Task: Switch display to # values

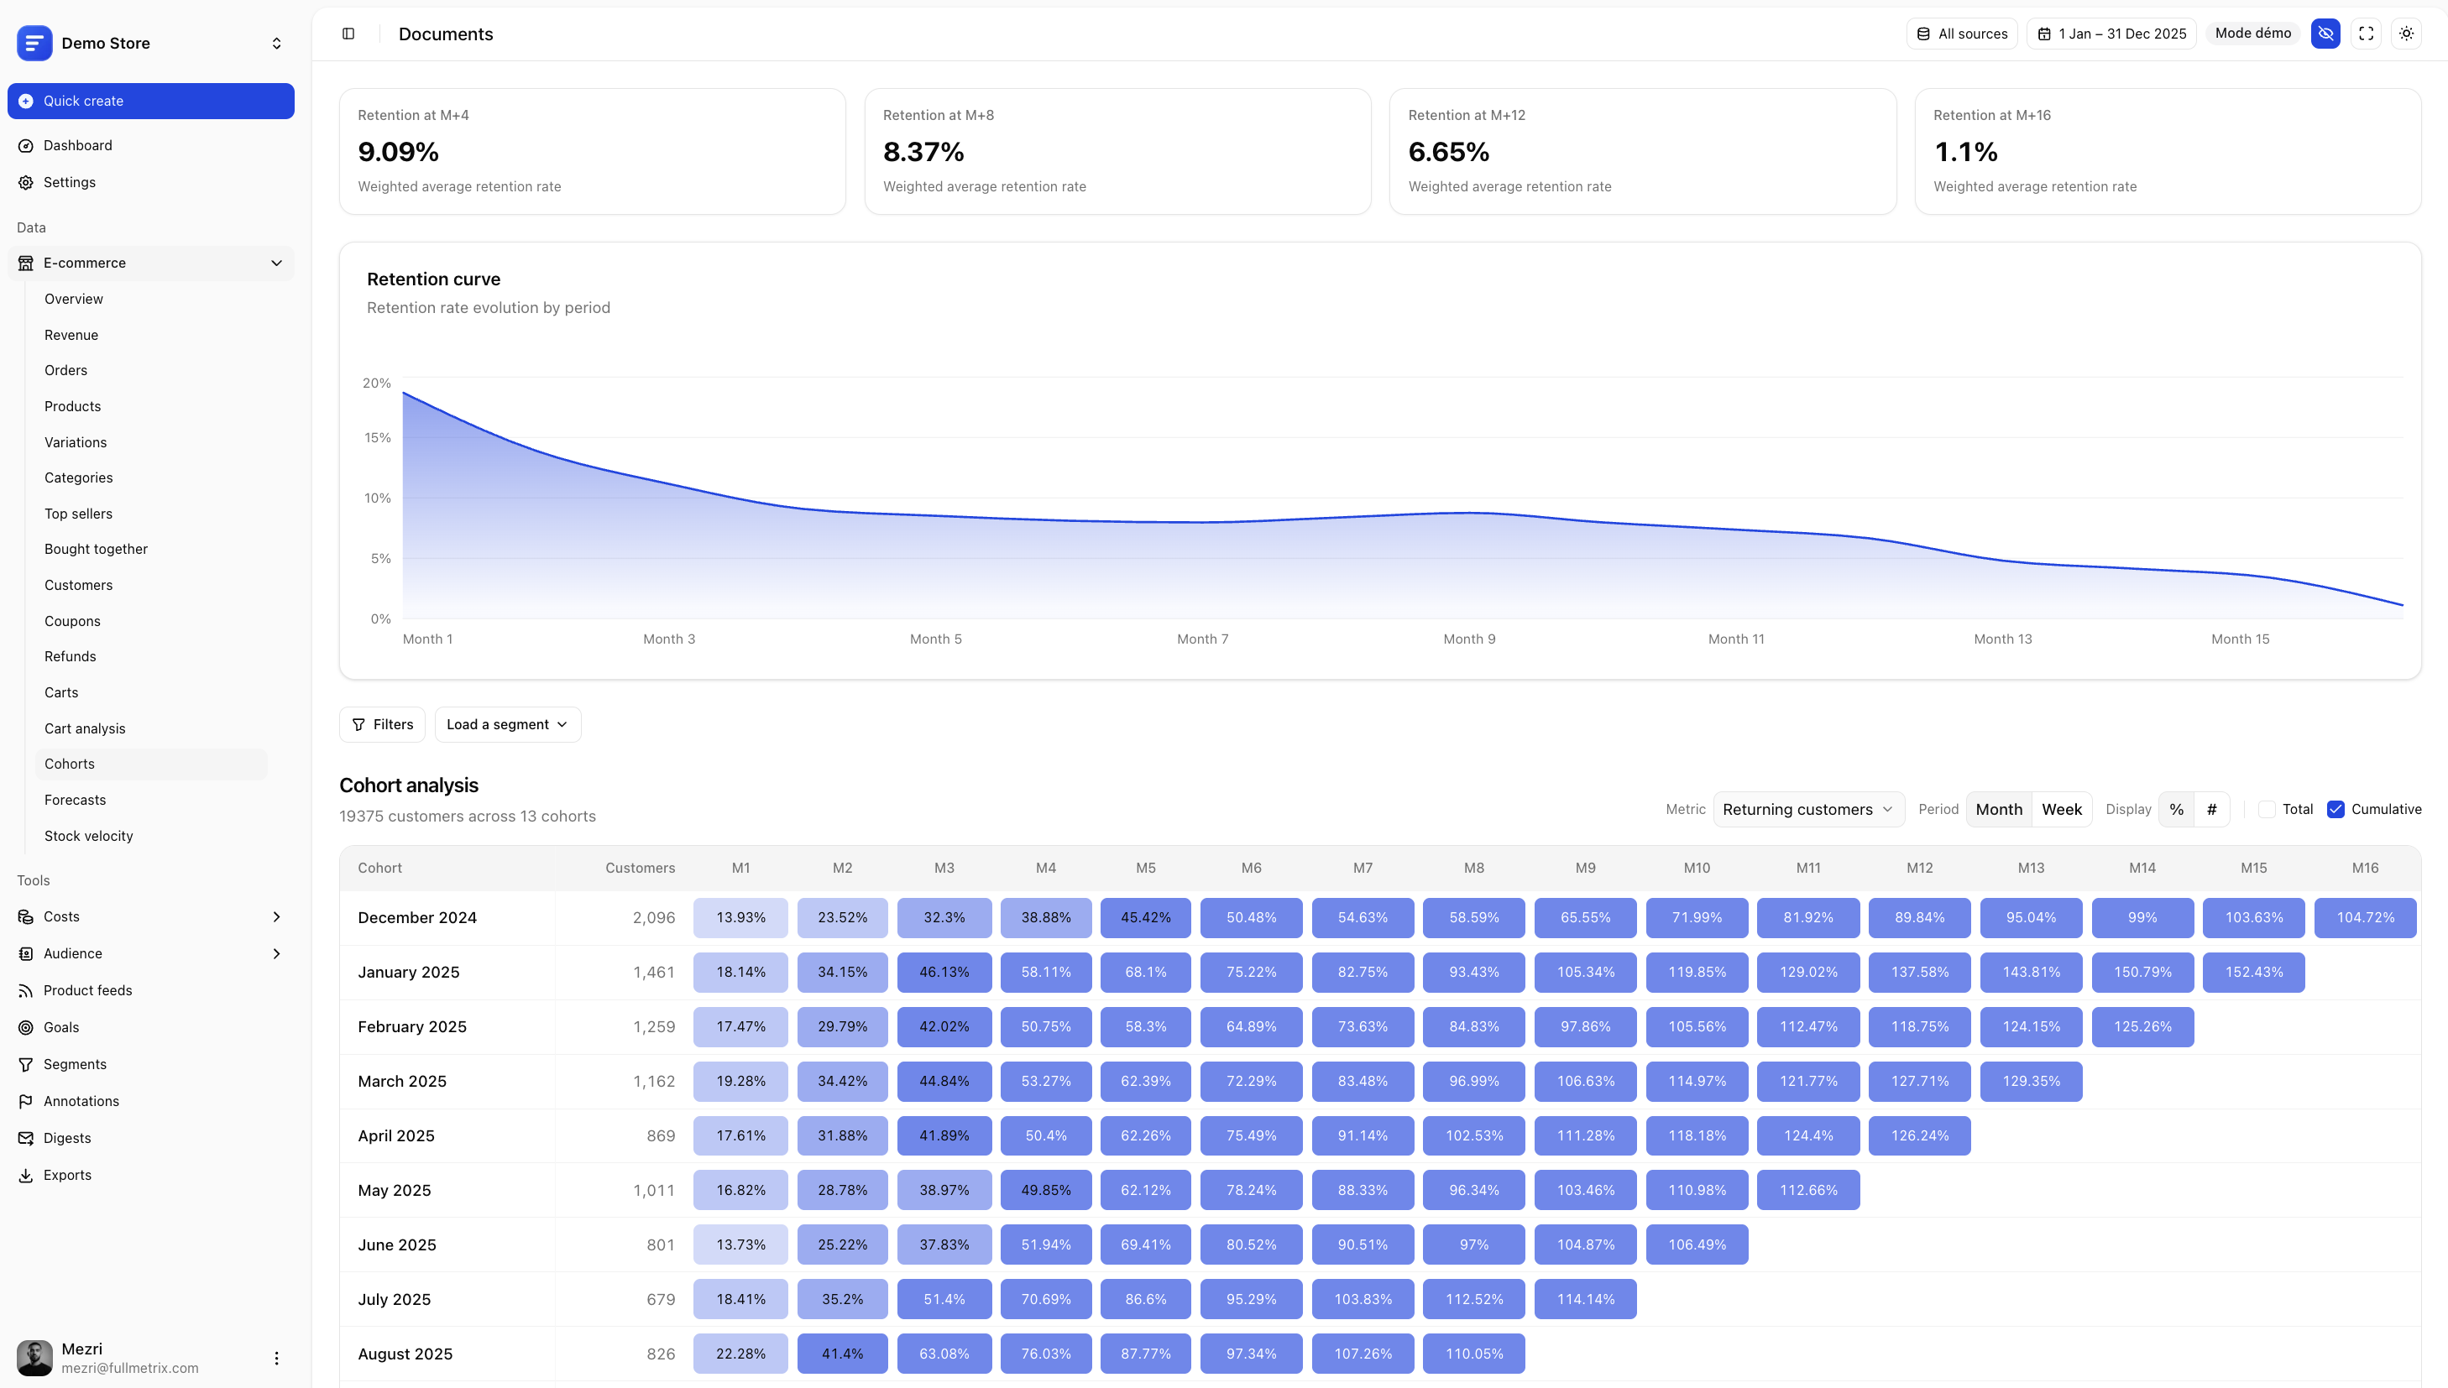Action: 2214,809
